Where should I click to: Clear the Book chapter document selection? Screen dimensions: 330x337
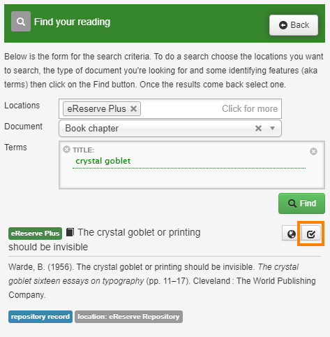click(x=258, y=128)
